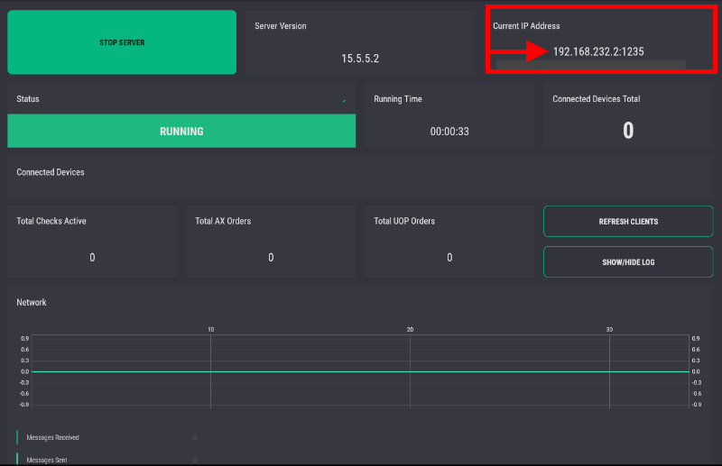
Task: Click the server version number 15.5.5.2
Action: click(x=360, y=59)
